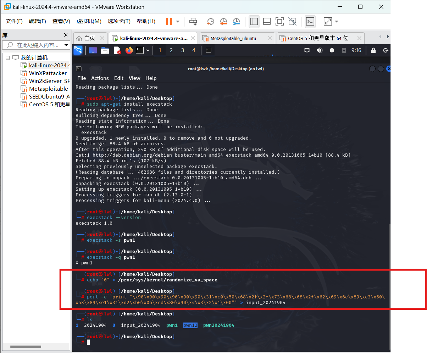Take a snapshot of this virtual machine
The height and width of the screenshot is (353, 427).
coord(211,21)
